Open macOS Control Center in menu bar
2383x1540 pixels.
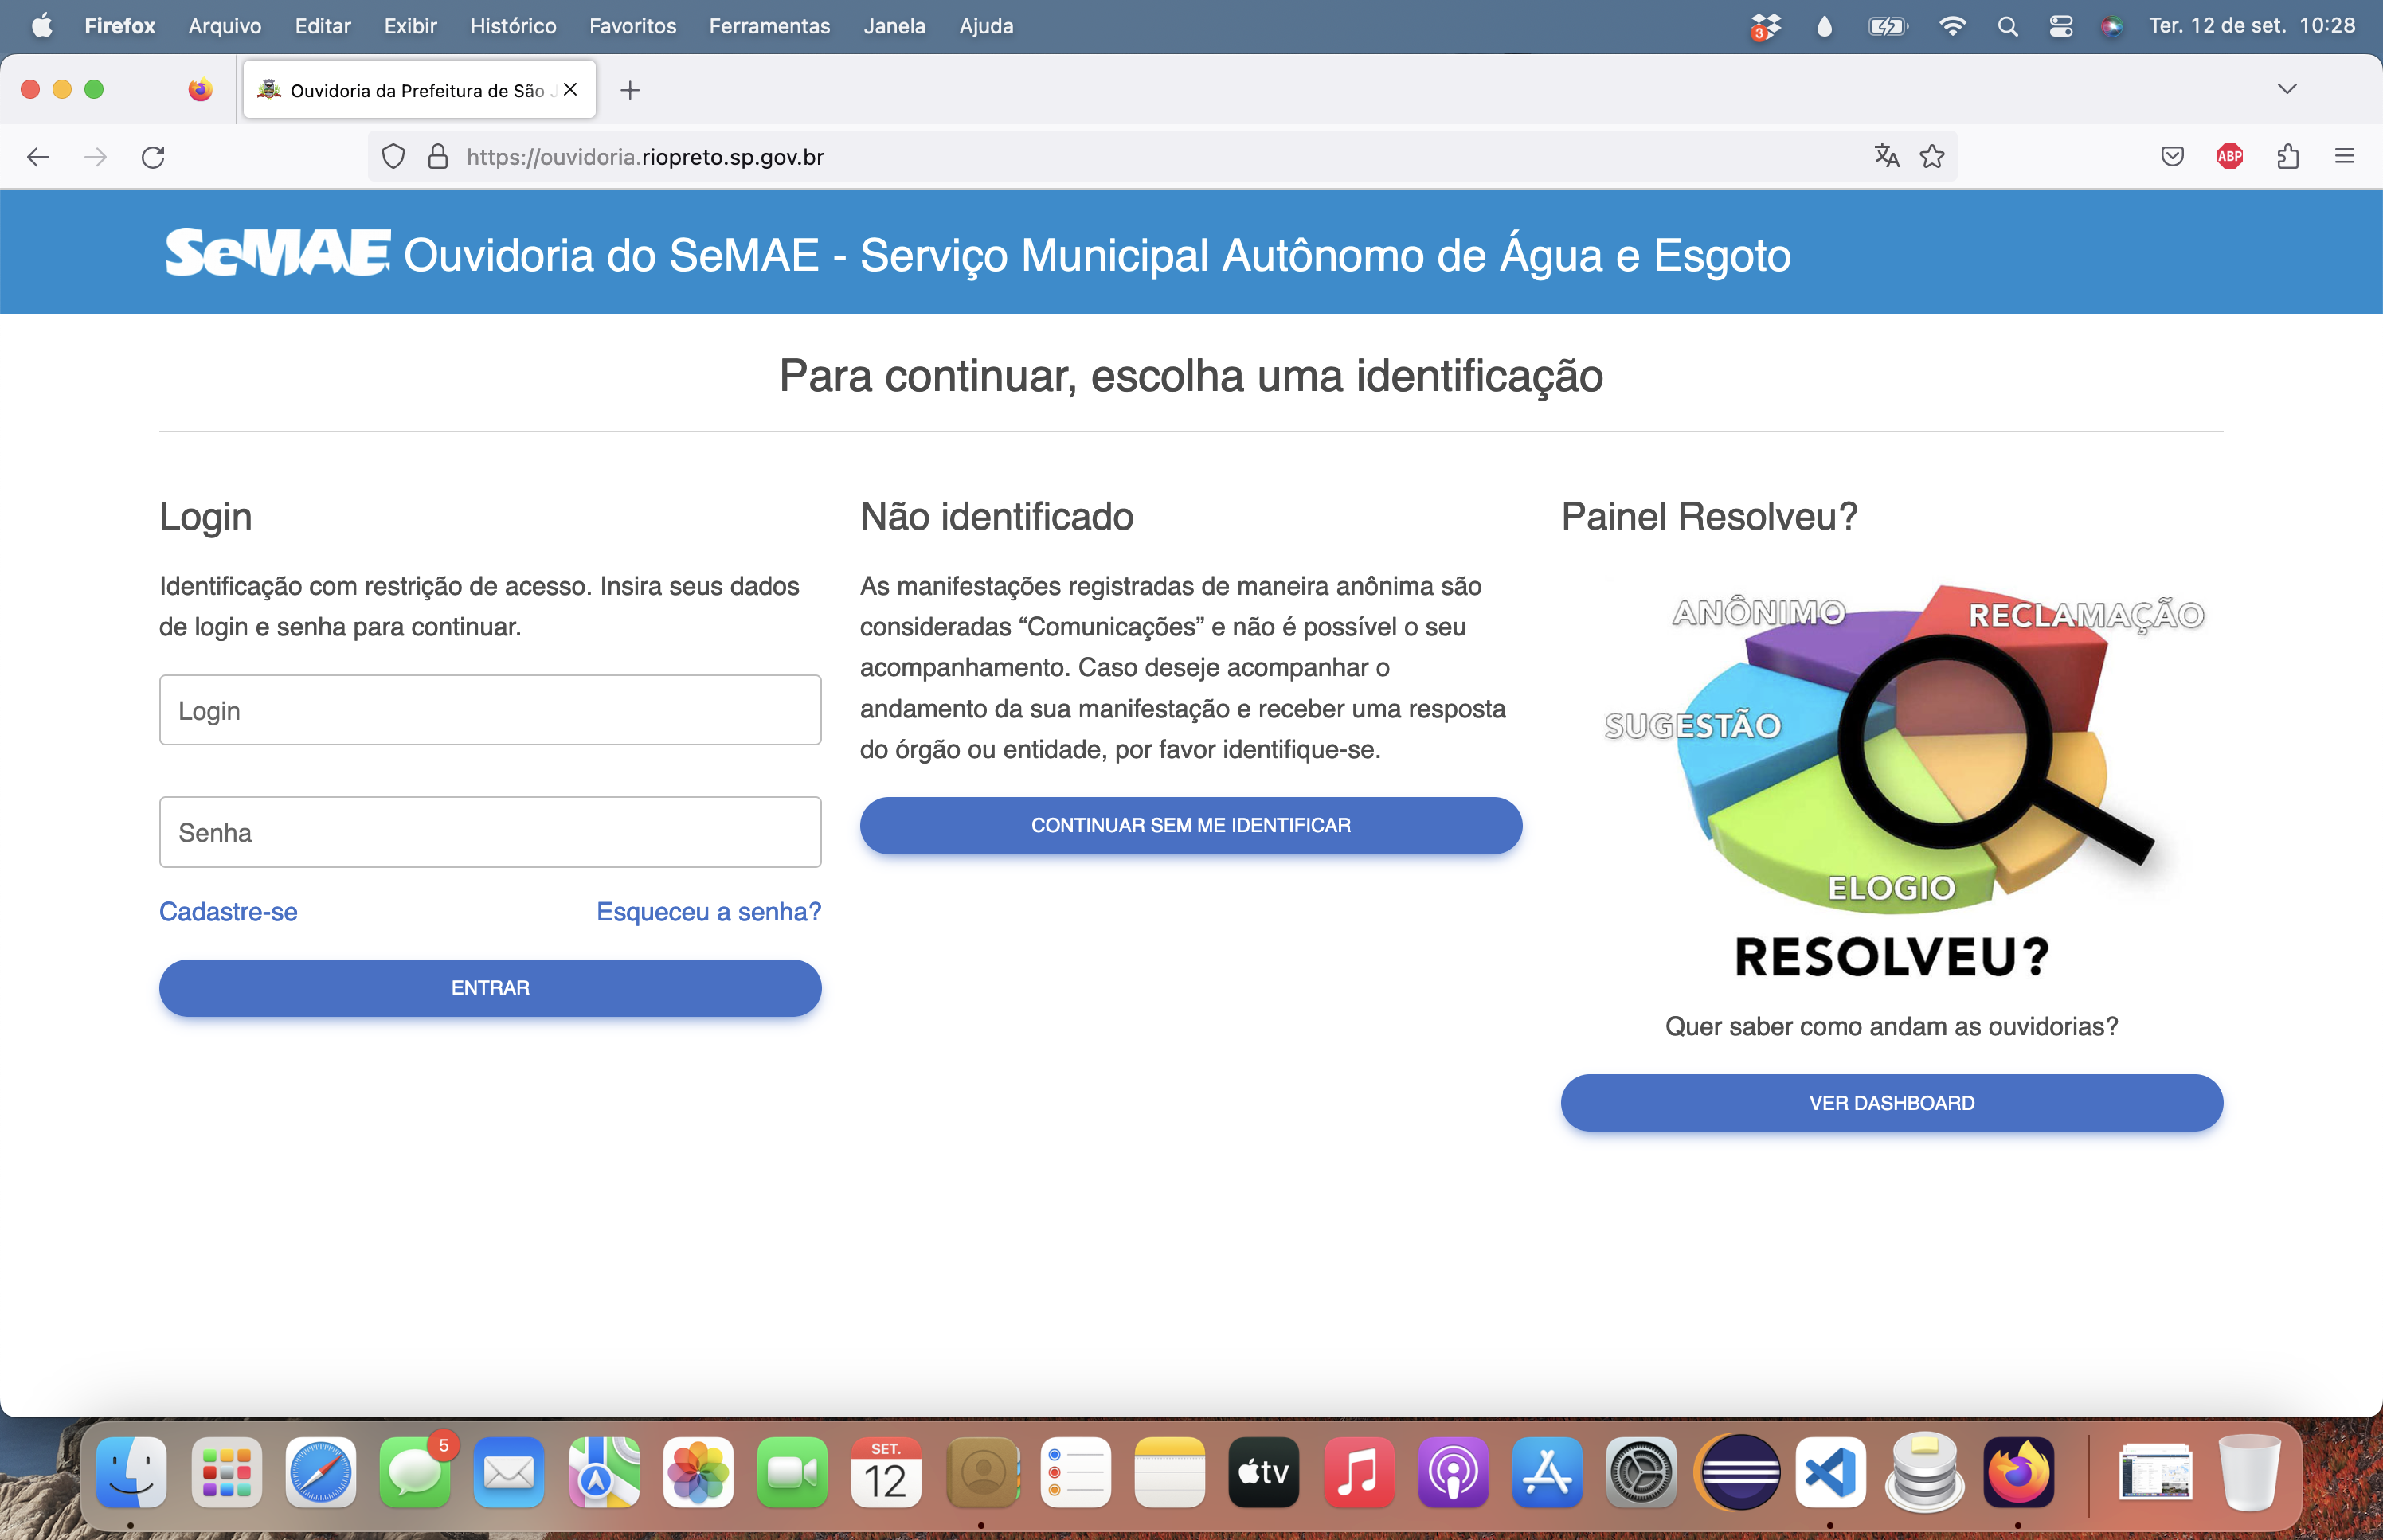2060,27
